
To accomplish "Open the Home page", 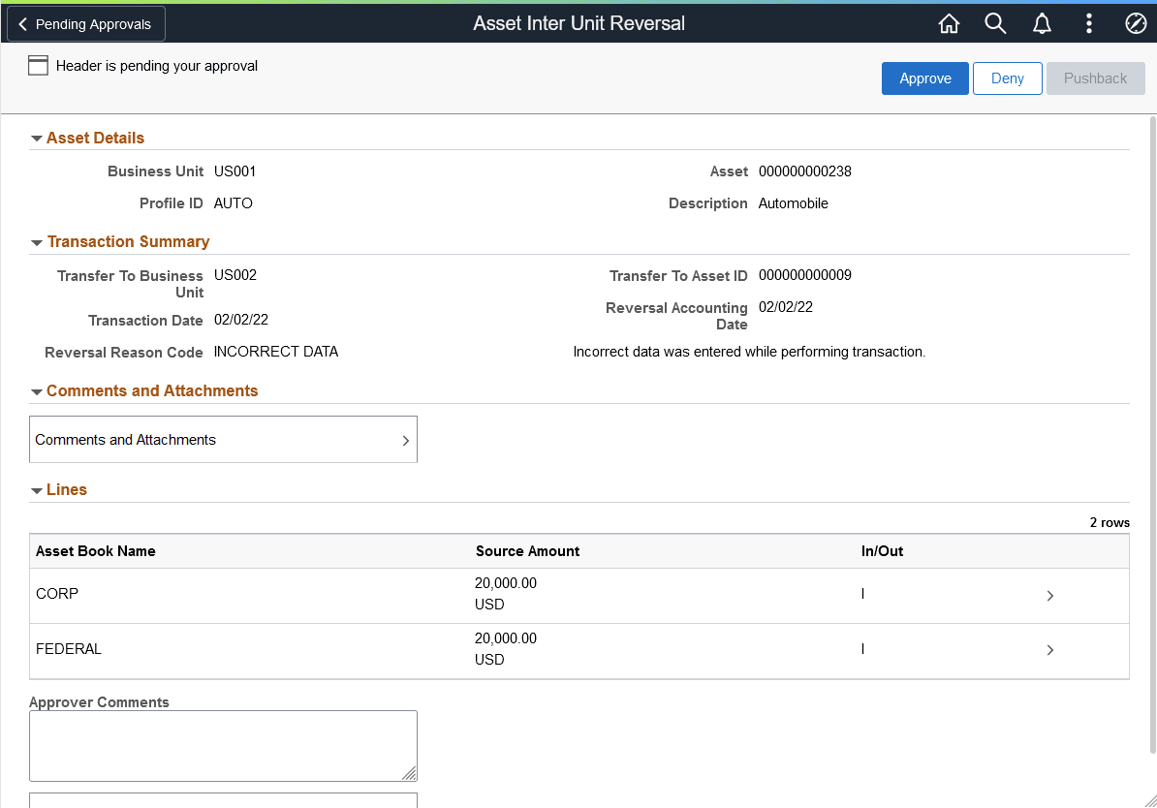I will 949,22.
